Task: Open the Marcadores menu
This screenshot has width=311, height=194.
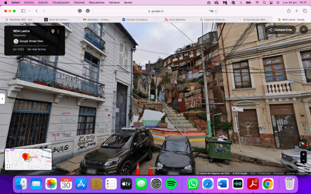Action: [96, 2]
